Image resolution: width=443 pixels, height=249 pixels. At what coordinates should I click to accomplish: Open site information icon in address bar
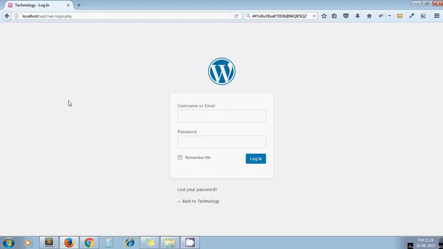point(16,16)
